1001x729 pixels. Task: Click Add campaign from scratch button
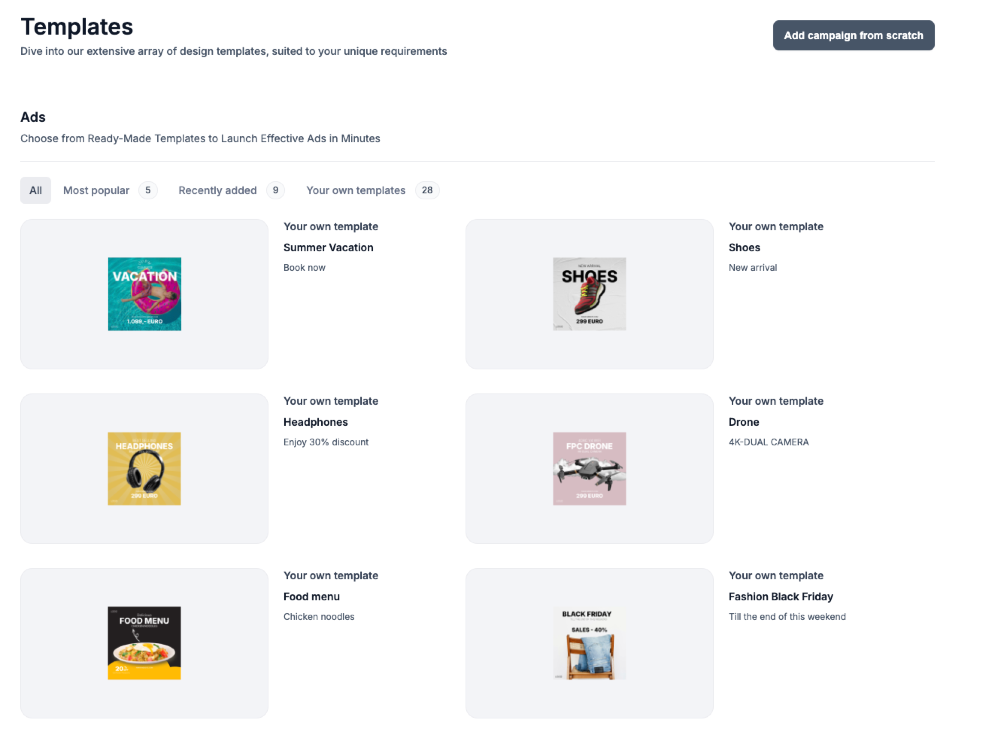click(853, 35)
